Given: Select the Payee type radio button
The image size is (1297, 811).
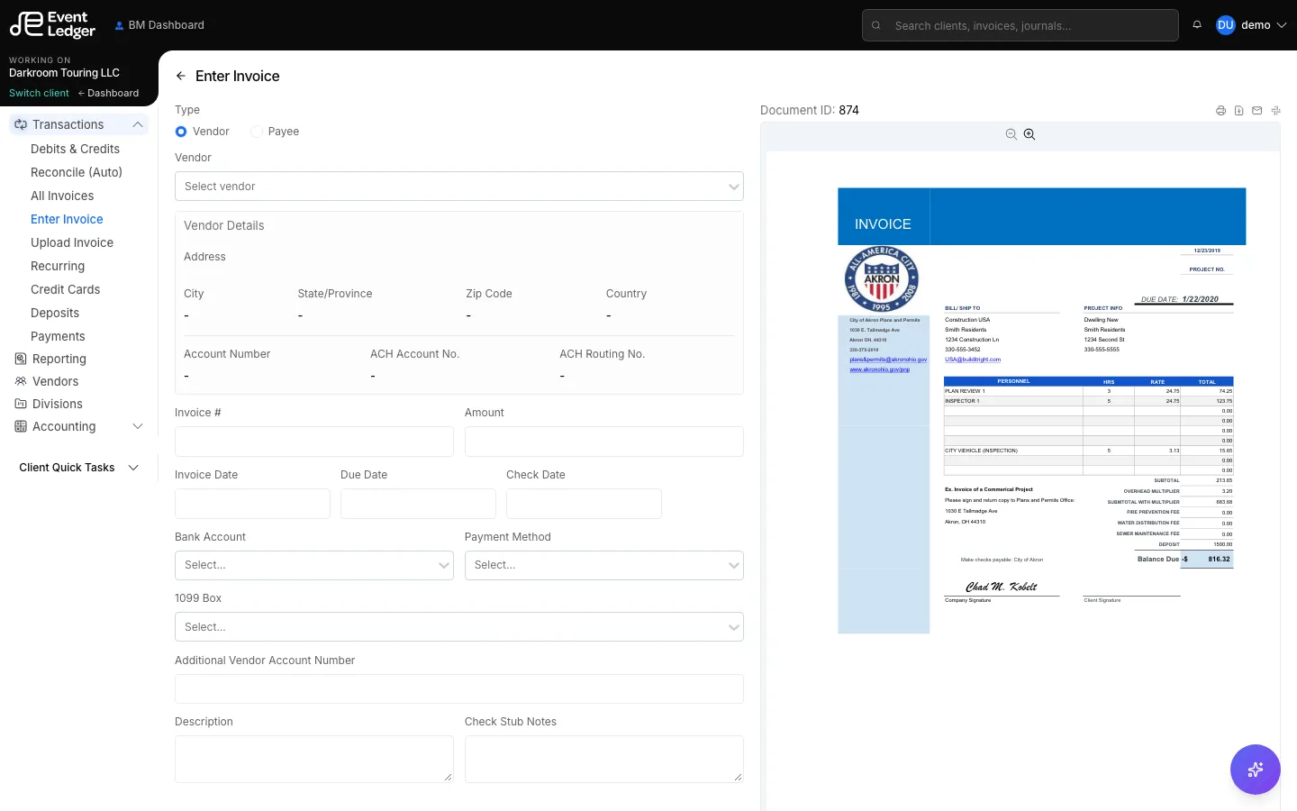Looking at the screenshot, I should (257, 132).
